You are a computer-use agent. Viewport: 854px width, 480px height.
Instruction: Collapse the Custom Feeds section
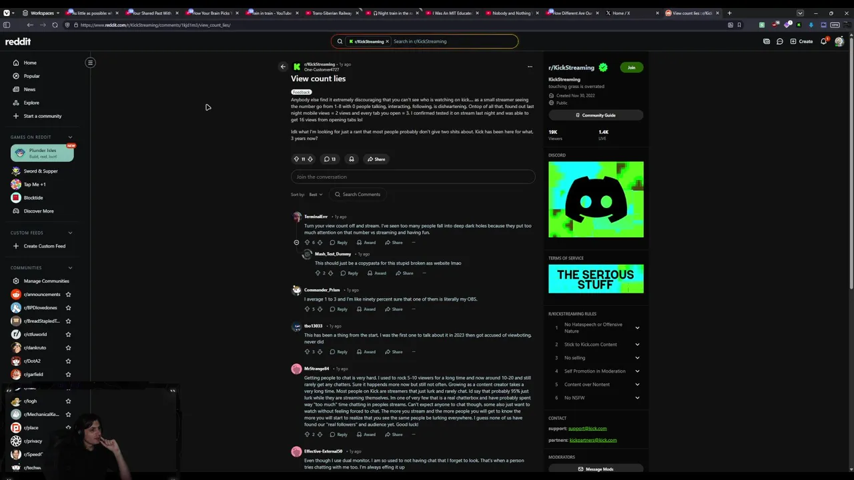(70, 233)
